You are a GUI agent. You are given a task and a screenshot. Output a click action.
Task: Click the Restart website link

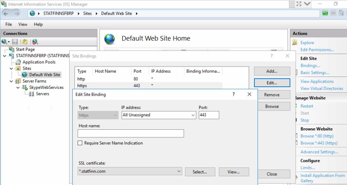pyautogui.click(x=307, y=106)
